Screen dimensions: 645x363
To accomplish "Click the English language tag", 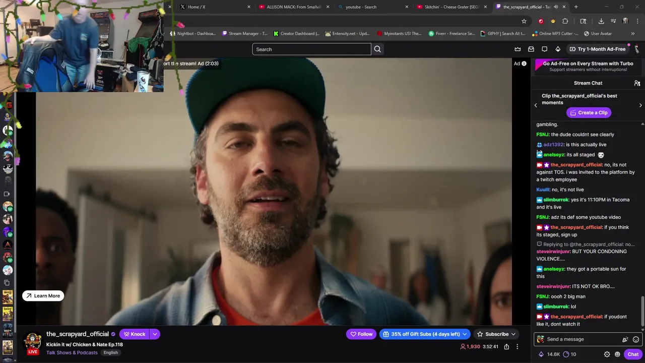I will click(x=111, y=352).
